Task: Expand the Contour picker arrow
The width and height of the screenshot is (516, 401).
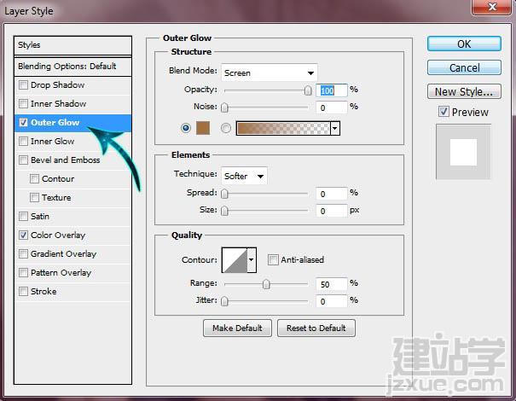Action: (x=252, y=259)
